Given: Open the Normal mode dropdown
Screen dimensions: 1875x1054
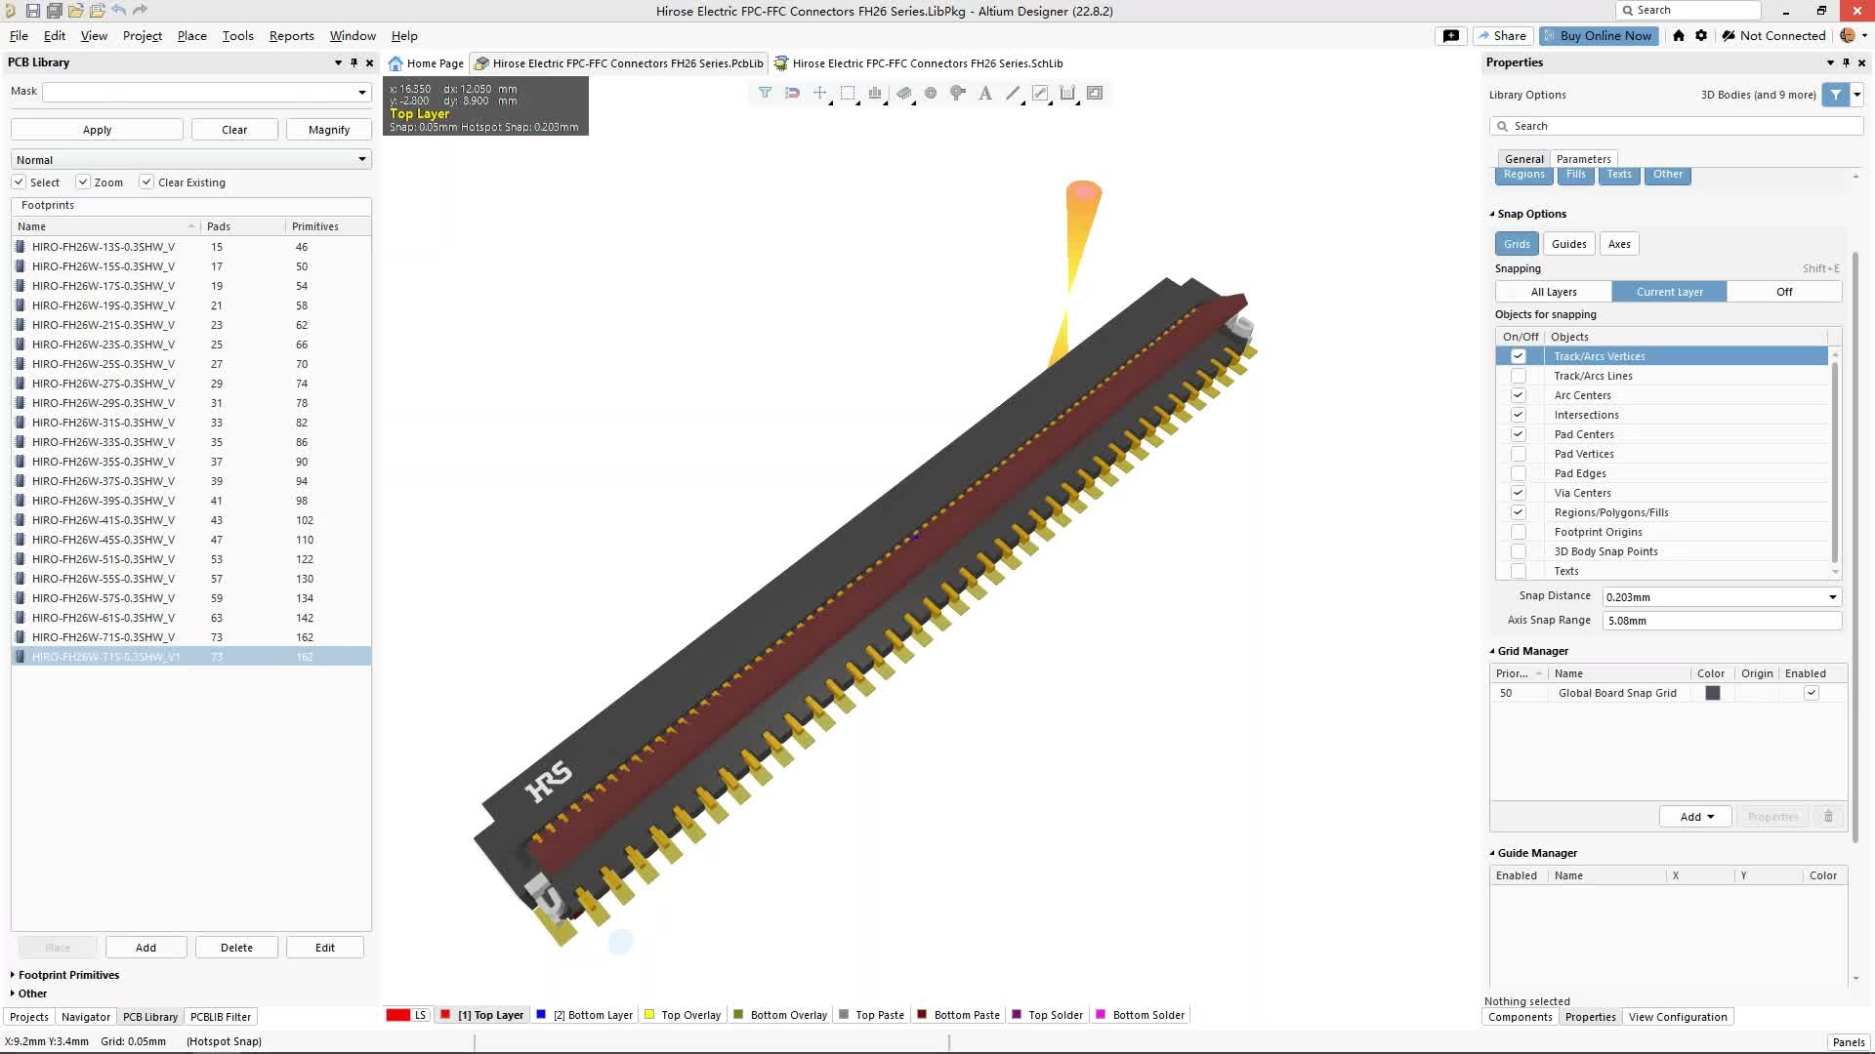Looking at the screenshot, I should tap(361, 159).
